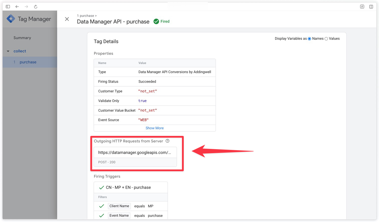Image resolution: width=379 pixels, height=222 pixels.
Task: Click the Validate Only property name
Action: point(109,101)
